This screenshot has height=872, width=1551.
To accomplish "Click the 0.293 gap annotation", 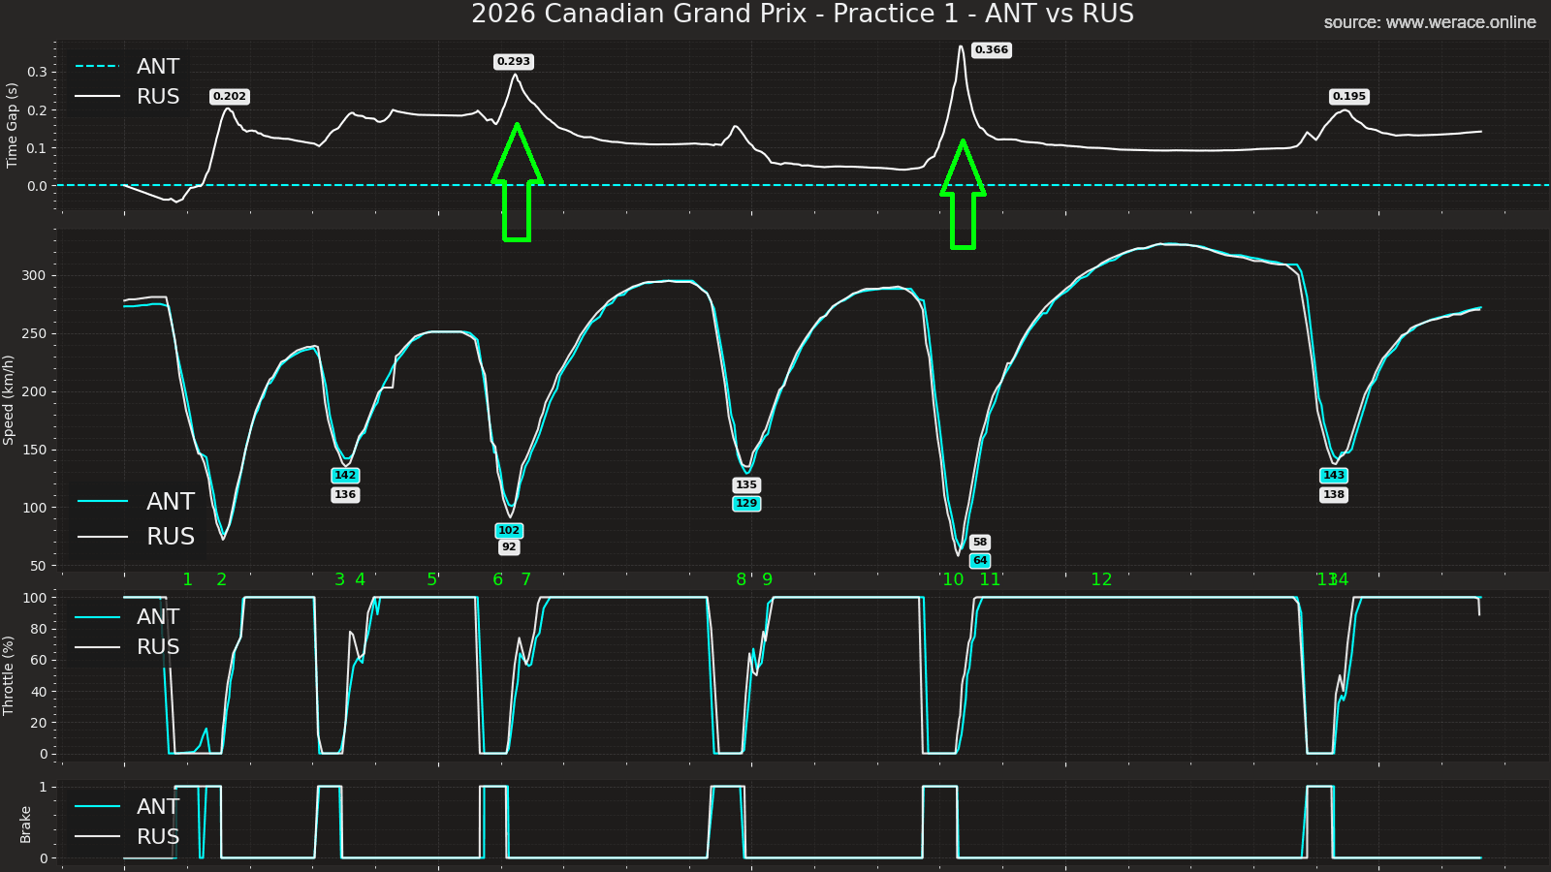I will click(x=514, y=61).
